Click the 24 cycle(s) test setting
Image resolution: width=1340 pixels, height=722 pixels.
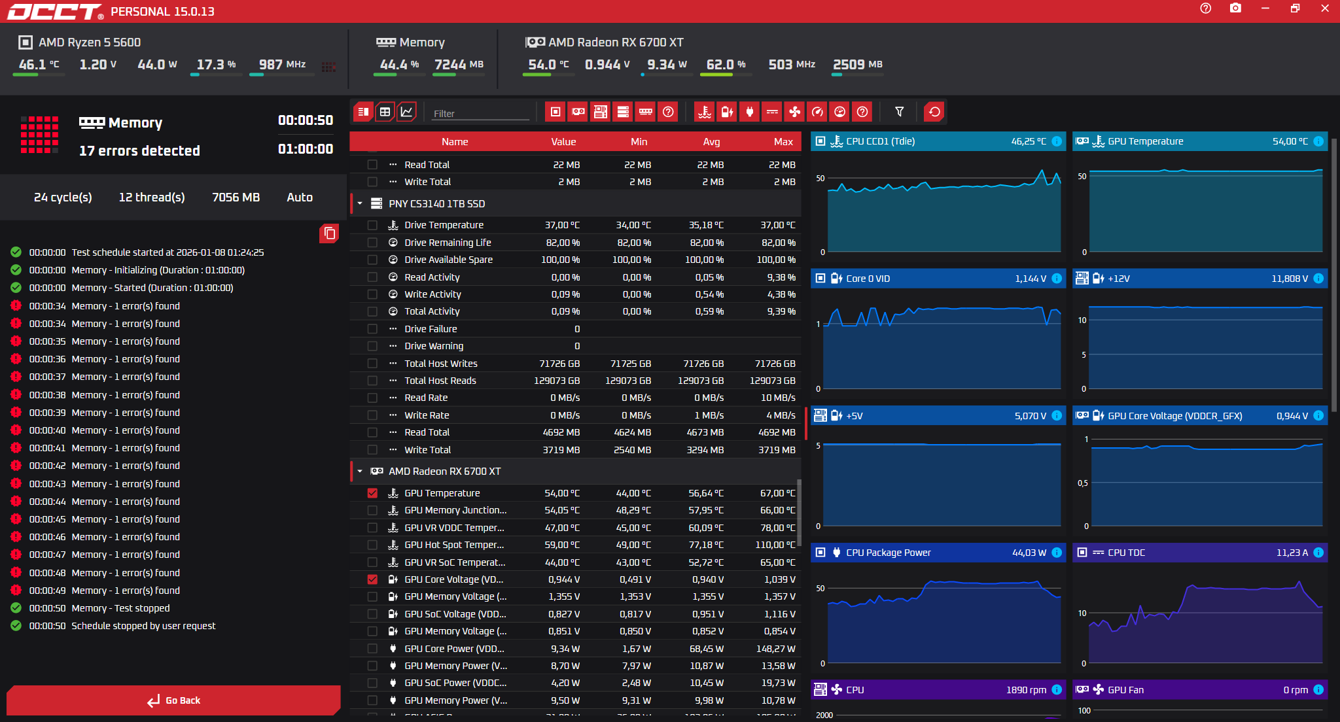(x=63, y=198)
